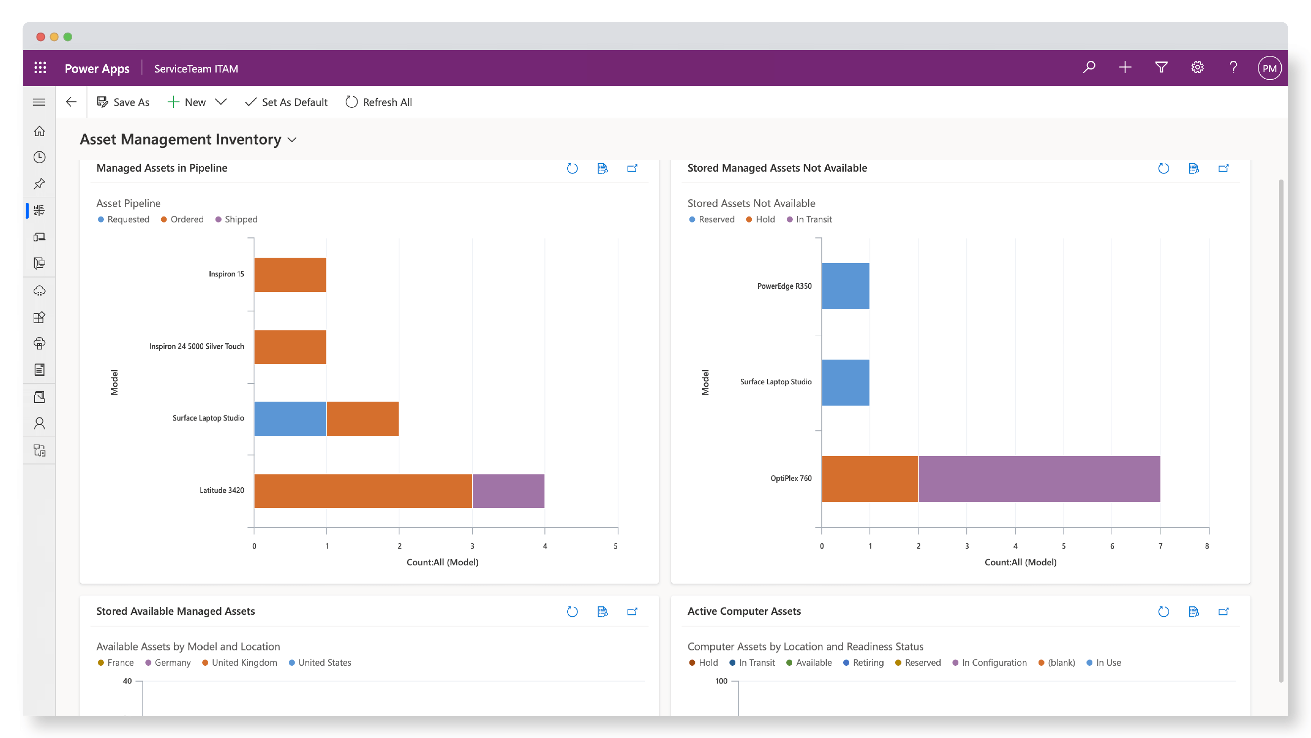Click the search magnifier icon in header
This screenshot has height=738, width=1311.
(1088, 68)
